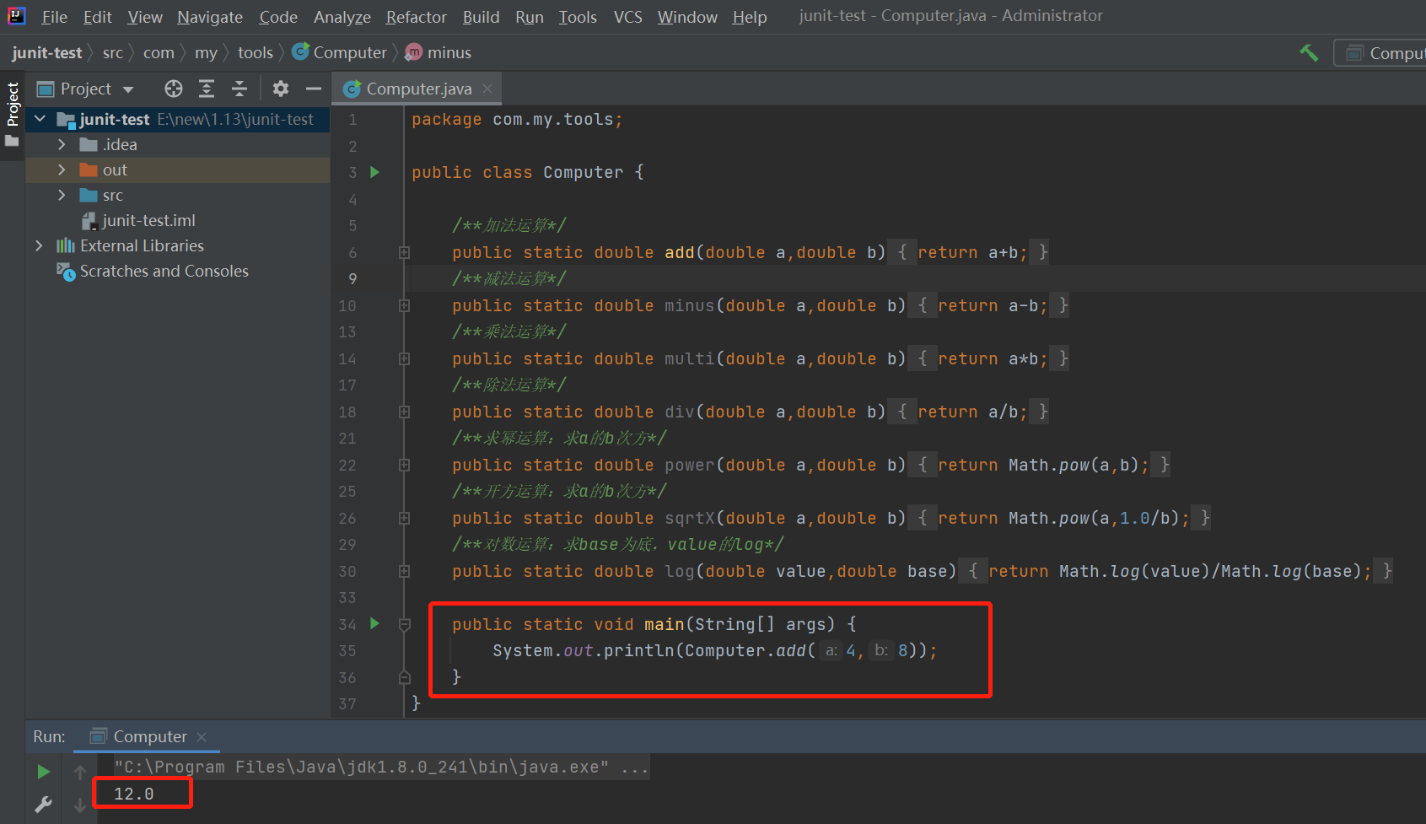Screen dimensions: 1426x824
Task: Click the Computer class icon in breadcrumb
Action: click(300, 52)
